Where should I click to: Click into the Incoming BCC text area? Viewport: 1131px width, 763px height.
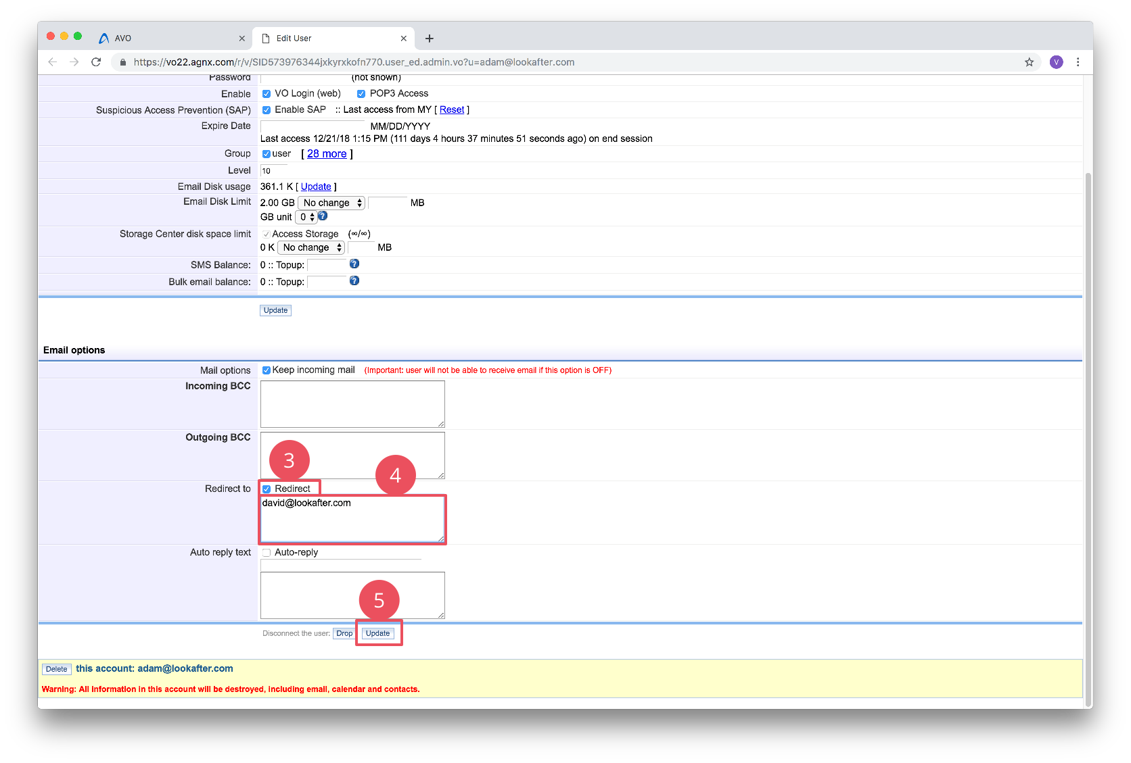coord(352,403)
